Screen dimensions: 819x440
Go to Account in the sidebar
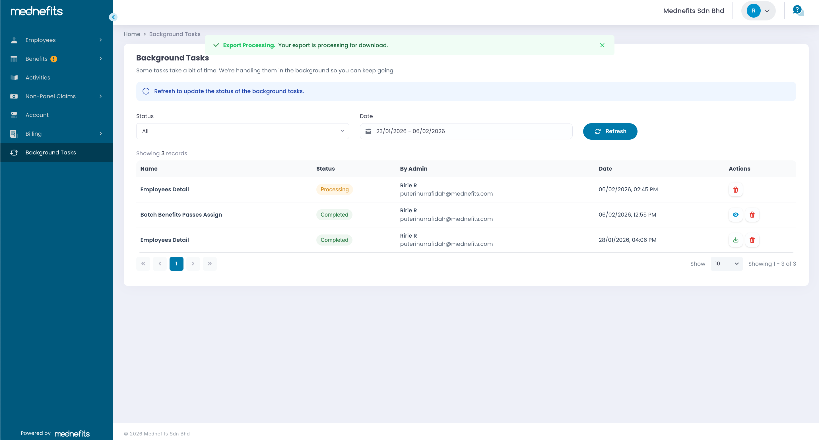click(x=37, y=115)
